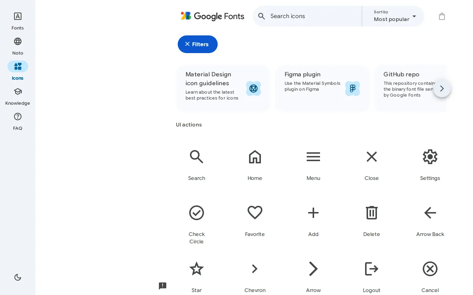
Task: Click the magnifier in the search bar
Action: click(262, 16)
